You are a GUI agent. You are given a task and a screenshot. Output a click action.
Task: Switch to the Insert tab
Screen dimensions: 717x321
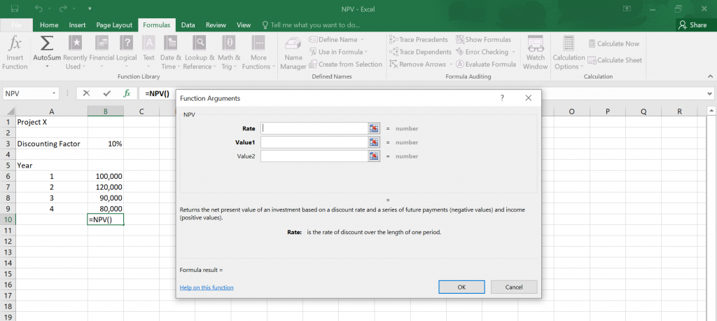77,25
